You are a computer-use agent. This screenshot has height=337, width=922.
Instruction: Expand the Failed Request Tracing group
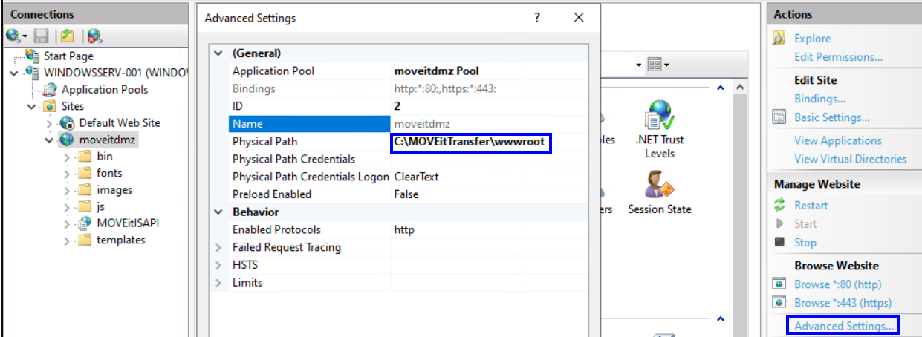pyautogui.click(x=218, y=247)
